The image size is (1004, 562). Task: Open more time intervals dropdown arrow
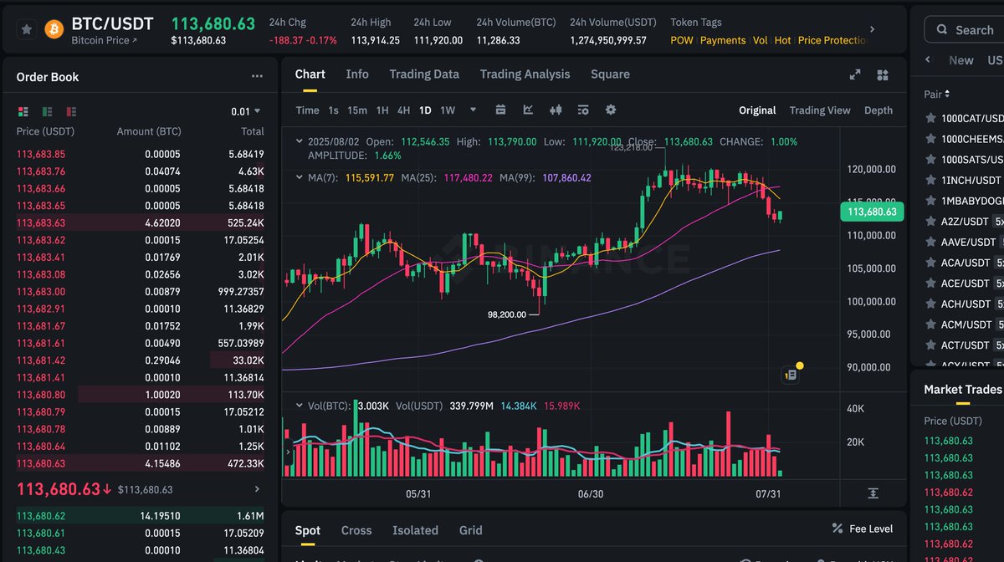click(x=473, y=110)
